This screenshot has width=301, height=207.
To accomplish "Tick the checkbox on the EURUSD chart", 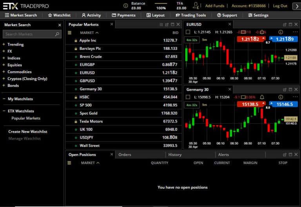I will tap(188, 32).
